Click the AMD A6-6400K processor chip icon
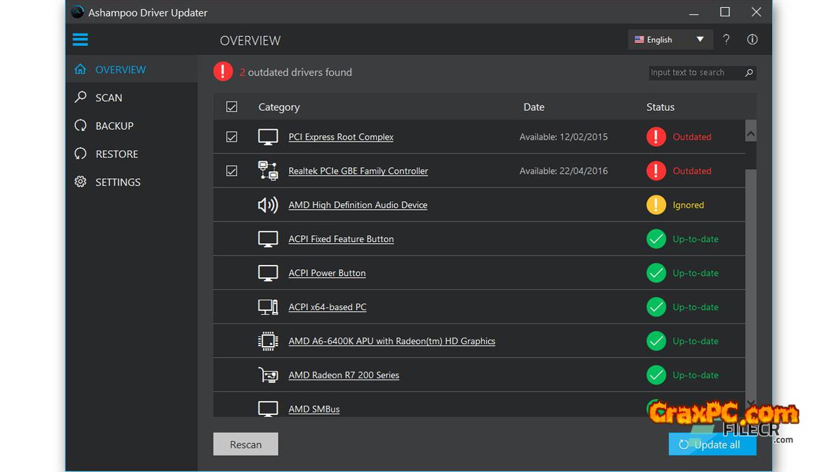Image resolution: width=839 pixels, height=472 pixels. click(267, 342)
